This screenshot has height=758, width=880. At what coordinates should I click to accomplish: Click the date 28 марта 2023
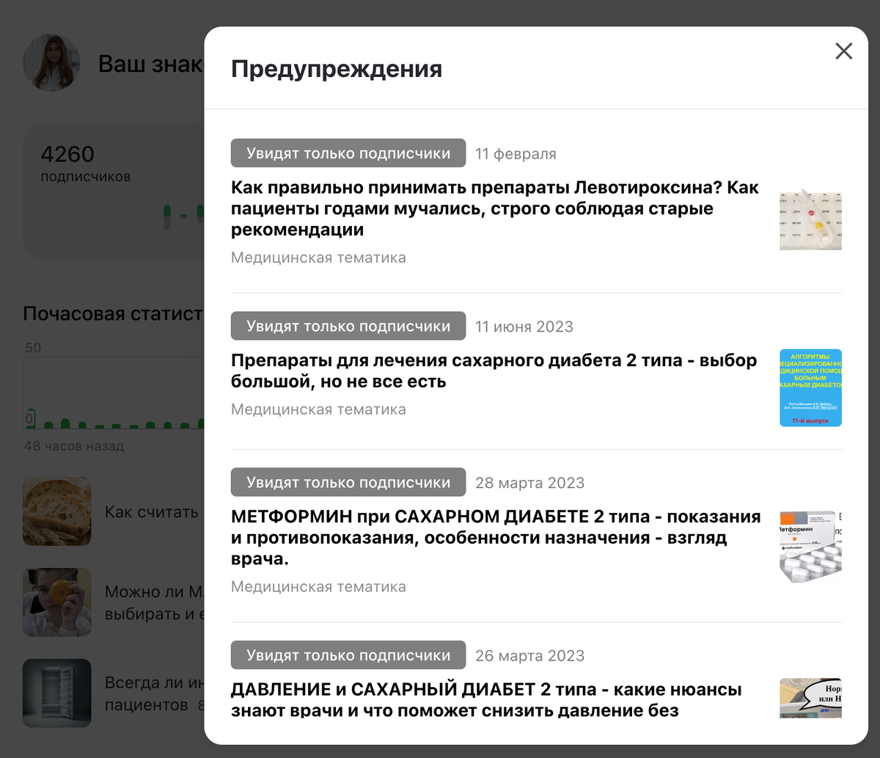(530, 483)
